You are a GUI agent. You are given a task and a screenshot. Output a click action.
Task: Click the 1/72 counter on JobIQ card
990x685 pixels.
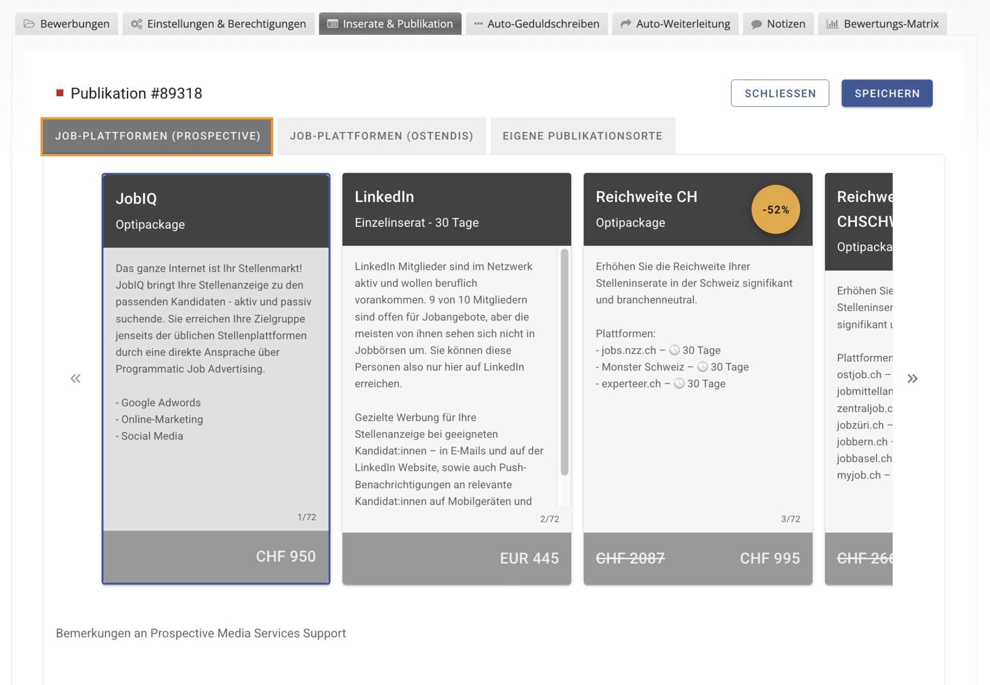click(306, 517)
